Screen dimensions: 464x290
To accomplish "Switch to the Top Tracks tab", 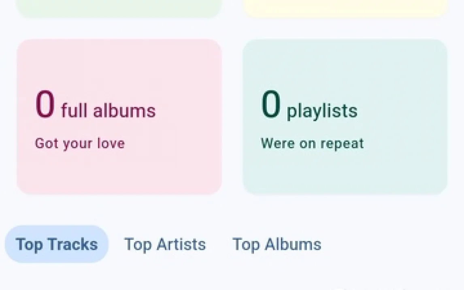I will pos(57,244).
